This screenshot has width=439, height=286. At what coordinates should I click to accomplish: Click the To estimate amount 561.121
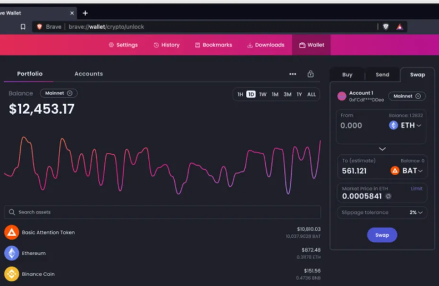354,171
